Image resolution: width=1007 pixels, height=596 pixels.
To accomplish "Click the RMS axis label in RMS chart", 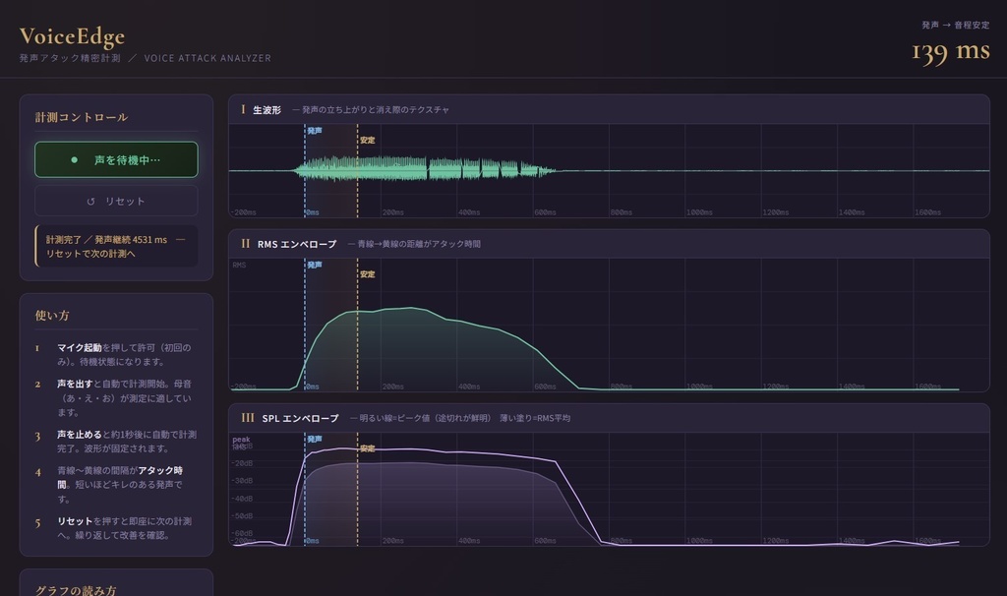I will pos(239,265).
